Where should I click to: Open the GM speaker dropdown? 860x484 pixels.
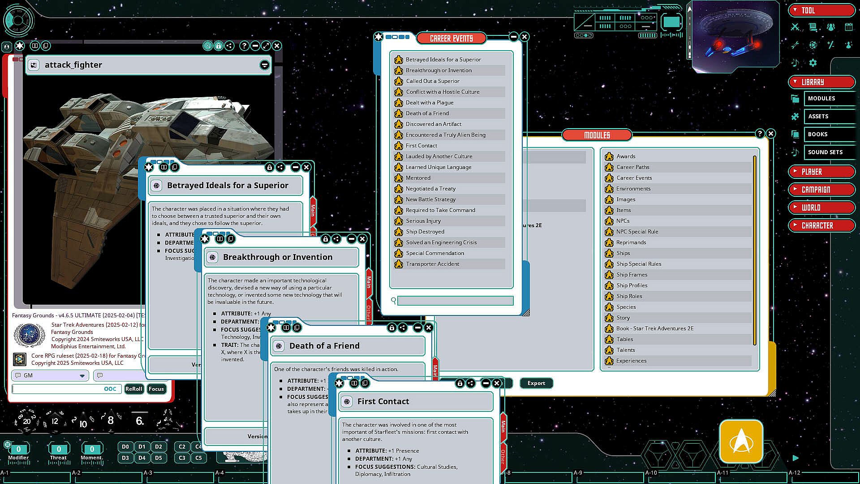point(82,376)
